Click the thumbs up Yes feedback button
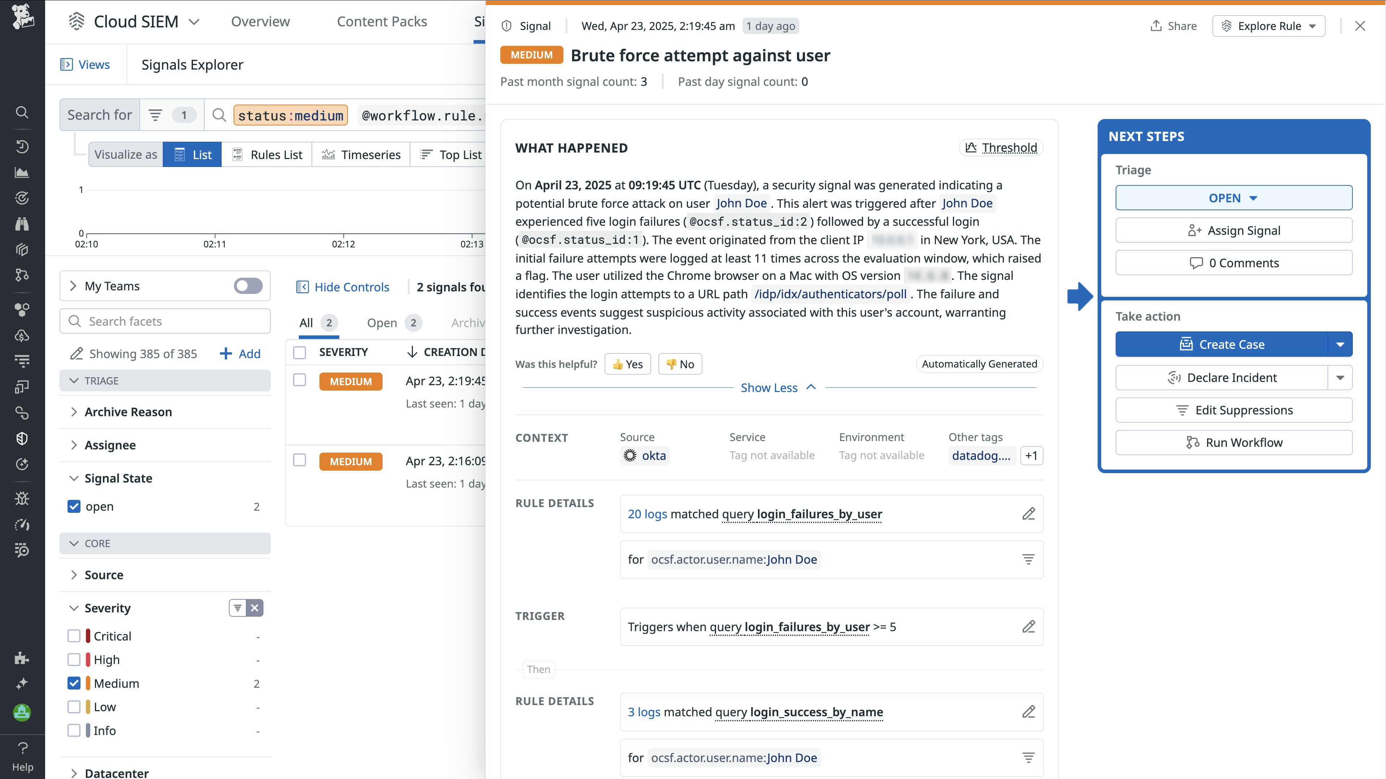This screenshot has height=779, width=1386. click(627, 364)
